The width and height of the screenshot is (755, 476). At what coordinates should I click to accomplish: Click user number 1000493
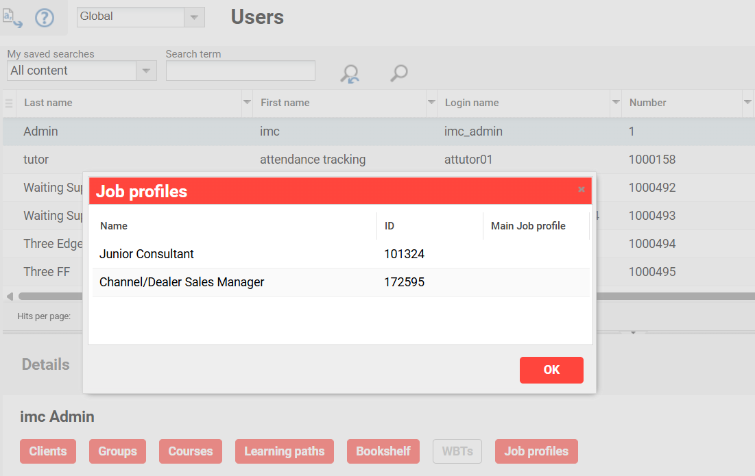(x=652, y=216)
